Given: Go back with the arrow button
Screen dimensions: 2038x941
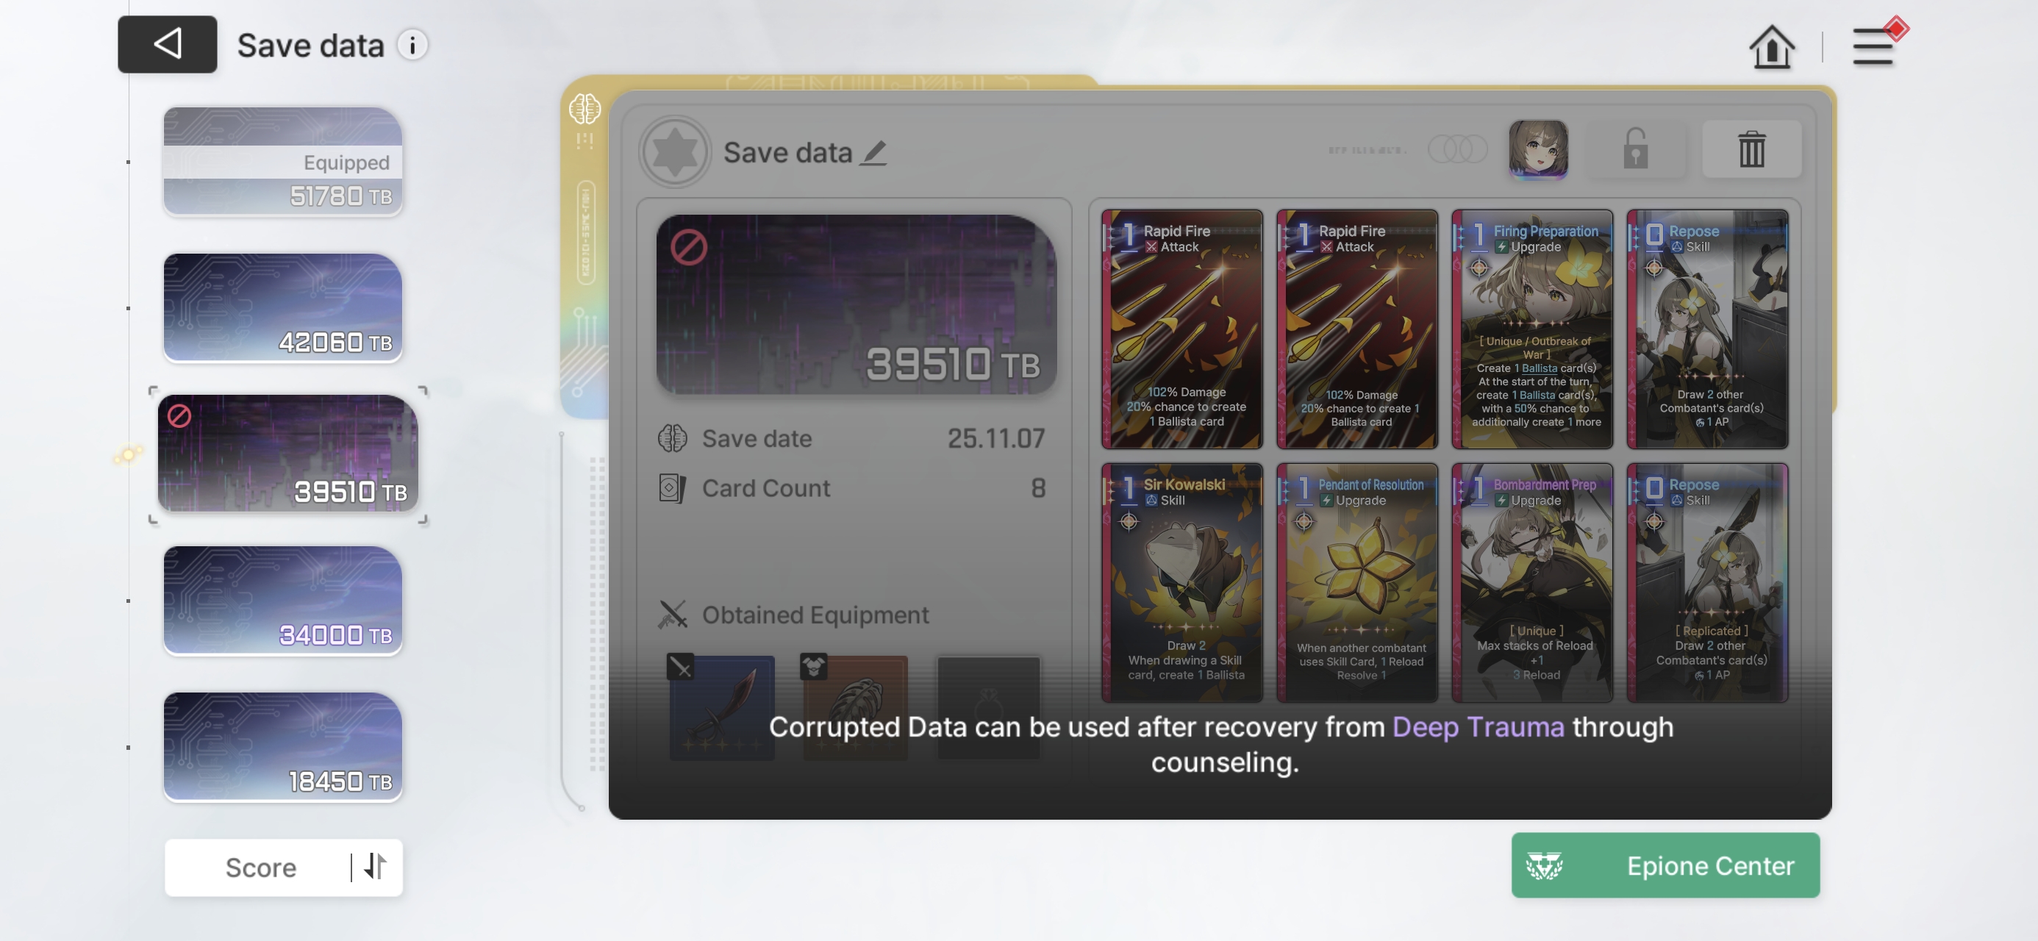Looking at the screenshot, I should coord(167,44).
